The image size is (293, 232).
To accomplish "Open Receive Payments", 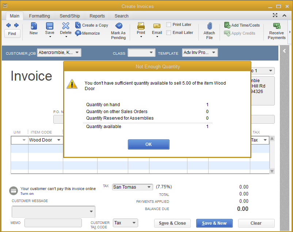I will pyautogui.click(x=277, y=26).
